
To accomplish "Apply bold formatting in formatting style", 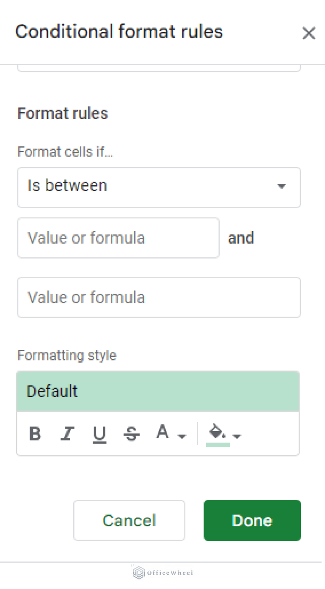I will pos(35,433).
